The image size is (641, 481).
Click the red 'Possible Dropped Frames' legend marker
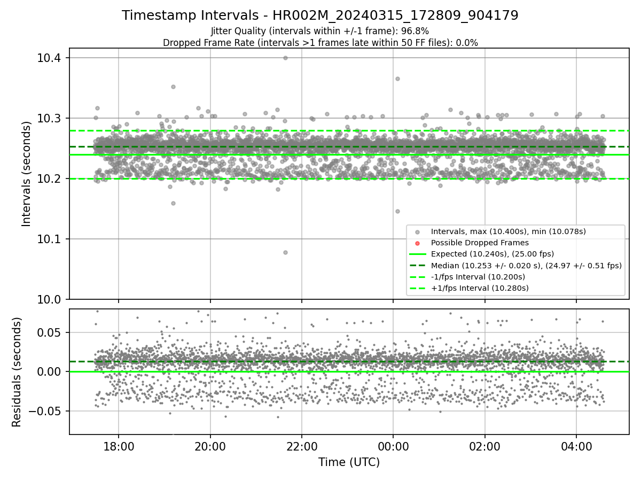coord(417,243)
